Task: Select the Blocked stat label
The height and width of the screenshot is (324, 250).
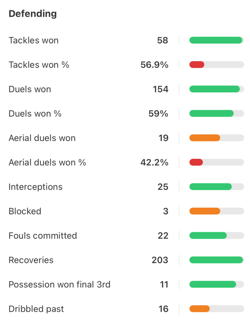Action: pyautogui.click(x=25, y=211)
